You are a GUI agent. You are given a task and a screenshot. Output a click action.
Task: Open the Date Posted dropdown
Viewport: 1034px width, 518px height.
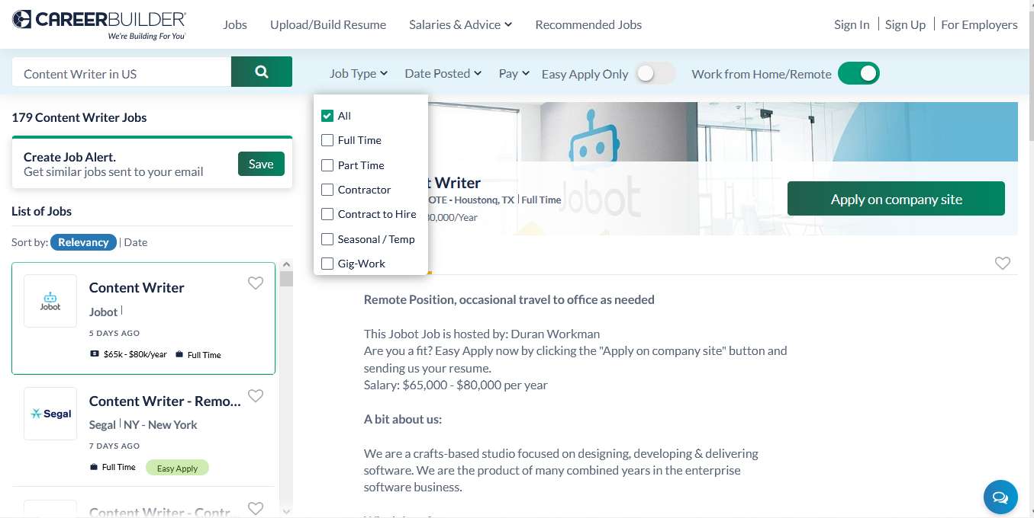[442, 73]
